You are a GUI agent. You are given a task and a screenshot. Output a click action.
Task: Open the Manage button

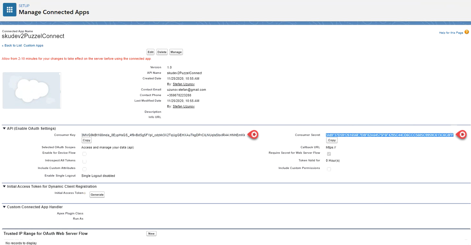pyautogui.click(x=176, y=52)
